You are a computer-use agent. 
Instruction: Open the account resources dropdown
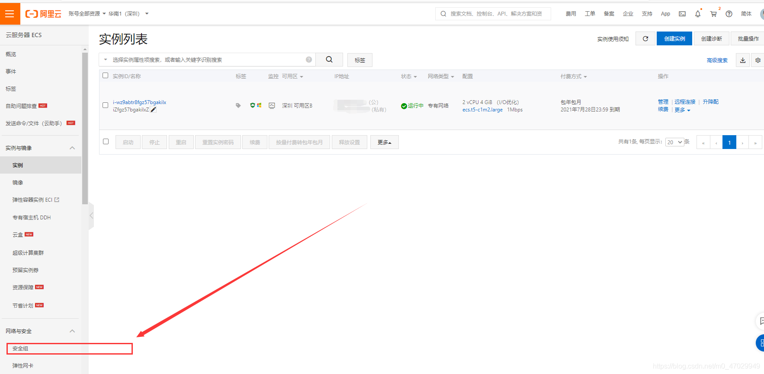tap(87, 14)
